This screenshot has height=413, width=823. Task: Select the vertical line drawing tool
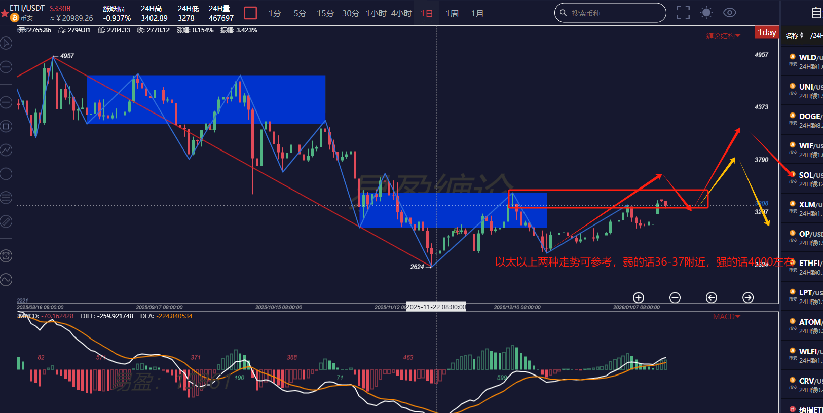click(x=6, y=174)
